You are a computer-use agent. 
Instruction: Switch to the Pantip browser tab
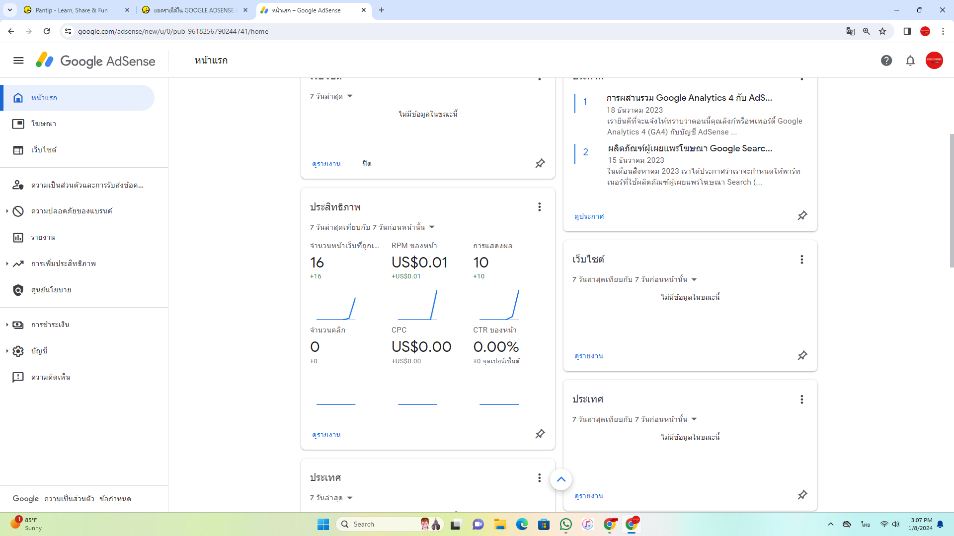[72, 10]
